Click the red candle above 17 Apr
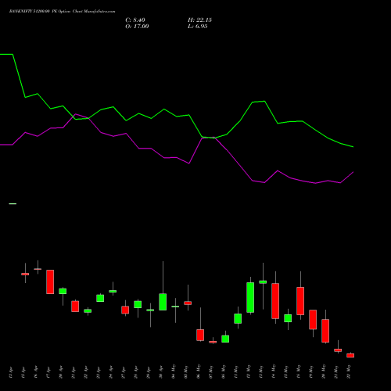 pyautogui.click(x=50, y=282)
